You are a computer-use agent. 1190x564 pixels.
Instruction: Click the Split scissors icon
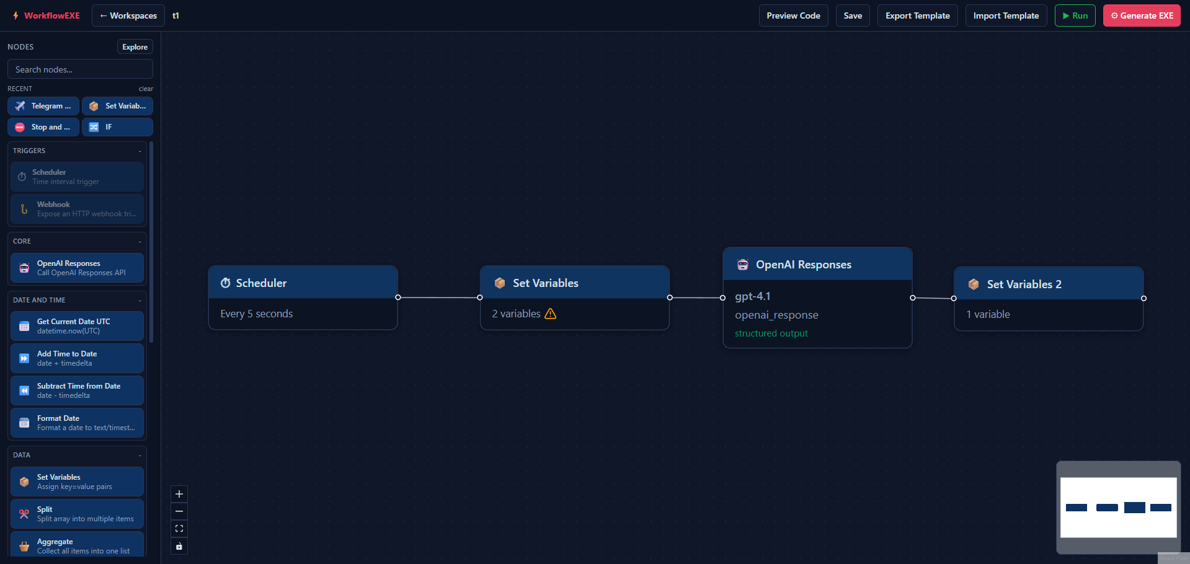tap(24, 514)
